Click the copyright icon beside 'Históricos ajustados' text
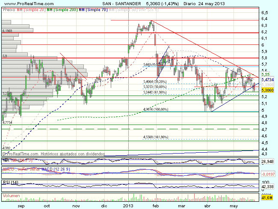This screenshot has height=209, width=278. pos(4,153)
